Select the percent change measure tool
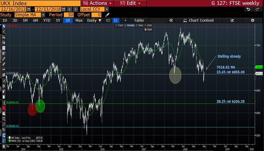Screen dimensions: 264x151 pyautogui.click(x=4, y=37)
